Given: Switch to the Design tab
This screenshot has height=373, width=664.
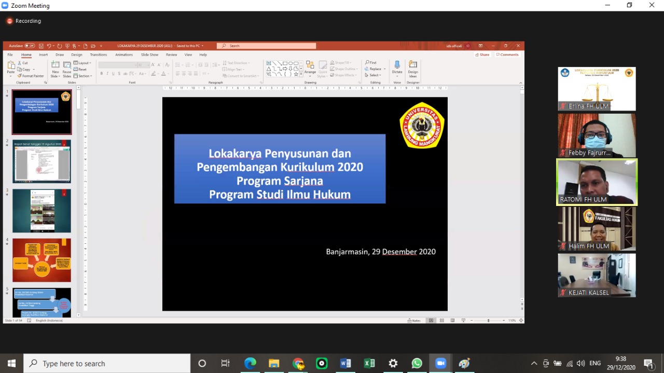Looking at the screenshot, I should (x=77, y=54).
